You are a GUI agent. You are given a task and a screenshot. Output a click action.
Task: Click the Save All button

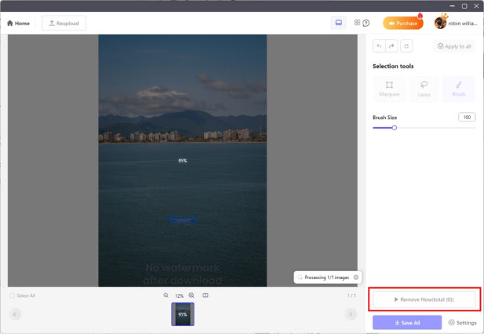(x=407, y=322)
